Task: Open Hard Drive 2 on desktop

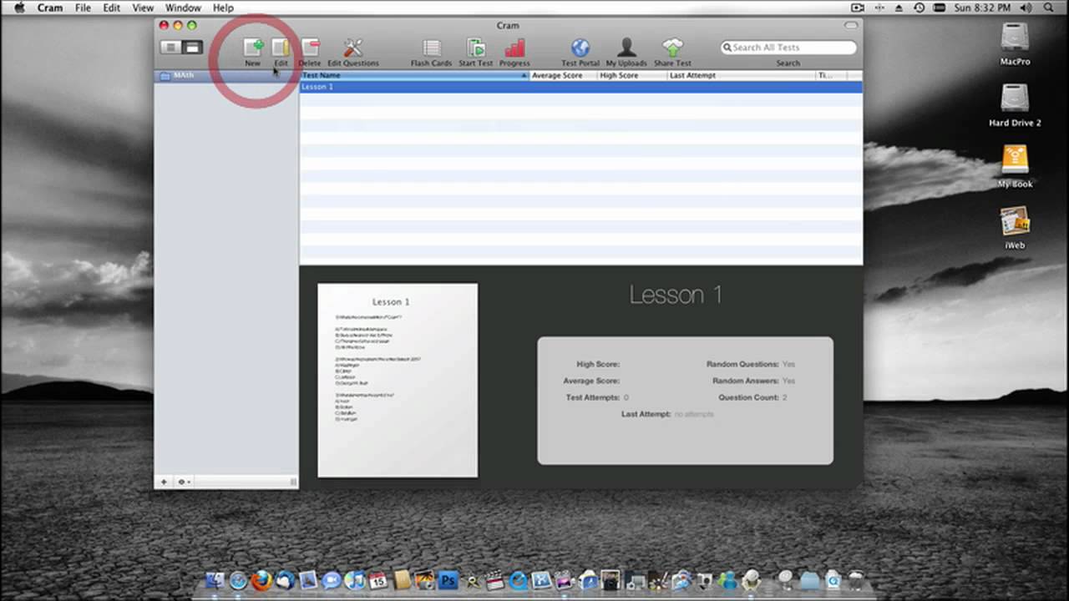Action: pos(1015,105)
